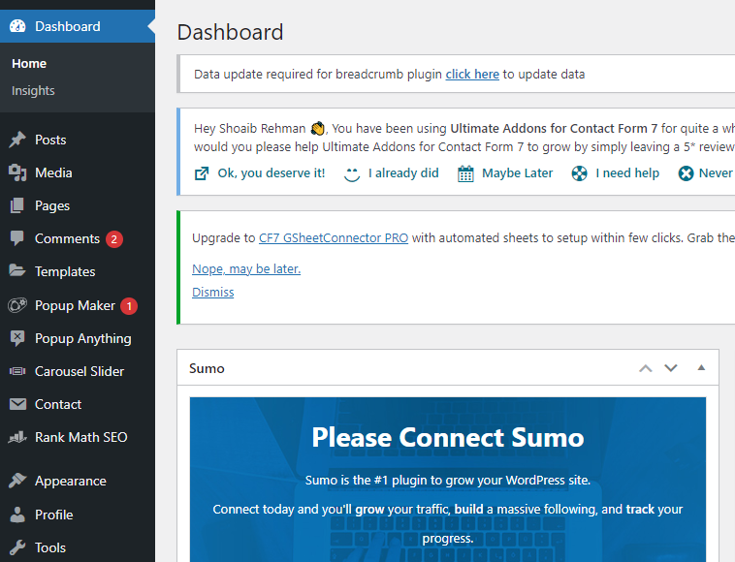Select the Home submenu item
This screenshot has height=562, width=735.
pyautogui.click(x=29, y=64)
